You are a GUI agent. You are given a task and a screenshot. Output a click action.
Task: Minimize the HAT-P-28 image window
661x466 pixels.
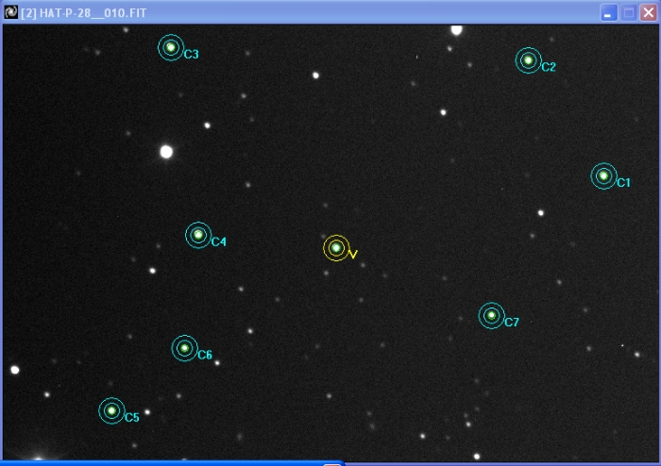click(609, 12)
